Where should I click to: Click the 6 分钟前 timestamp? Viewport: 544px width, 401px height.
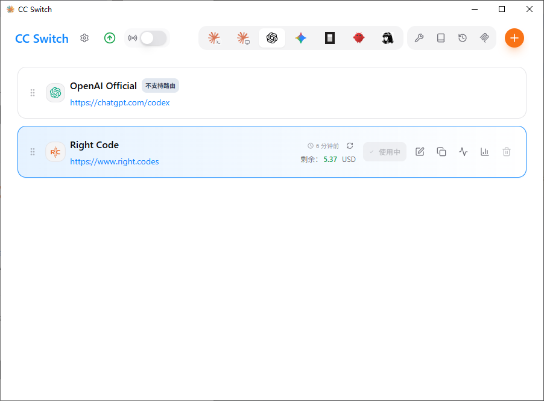pyautogui.click(x=327, y=146)
